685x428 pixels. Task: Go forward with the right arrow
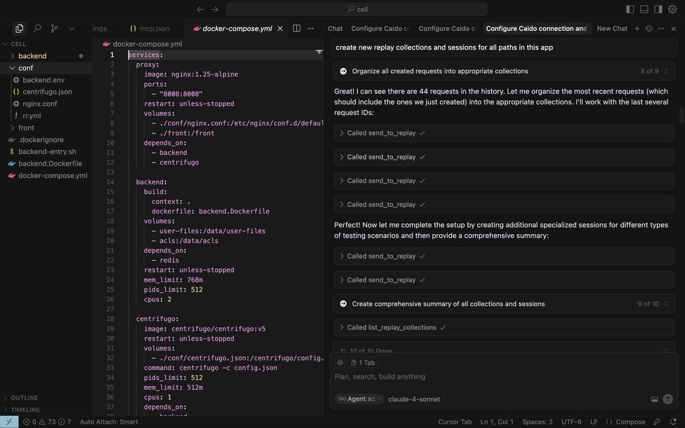215,9
